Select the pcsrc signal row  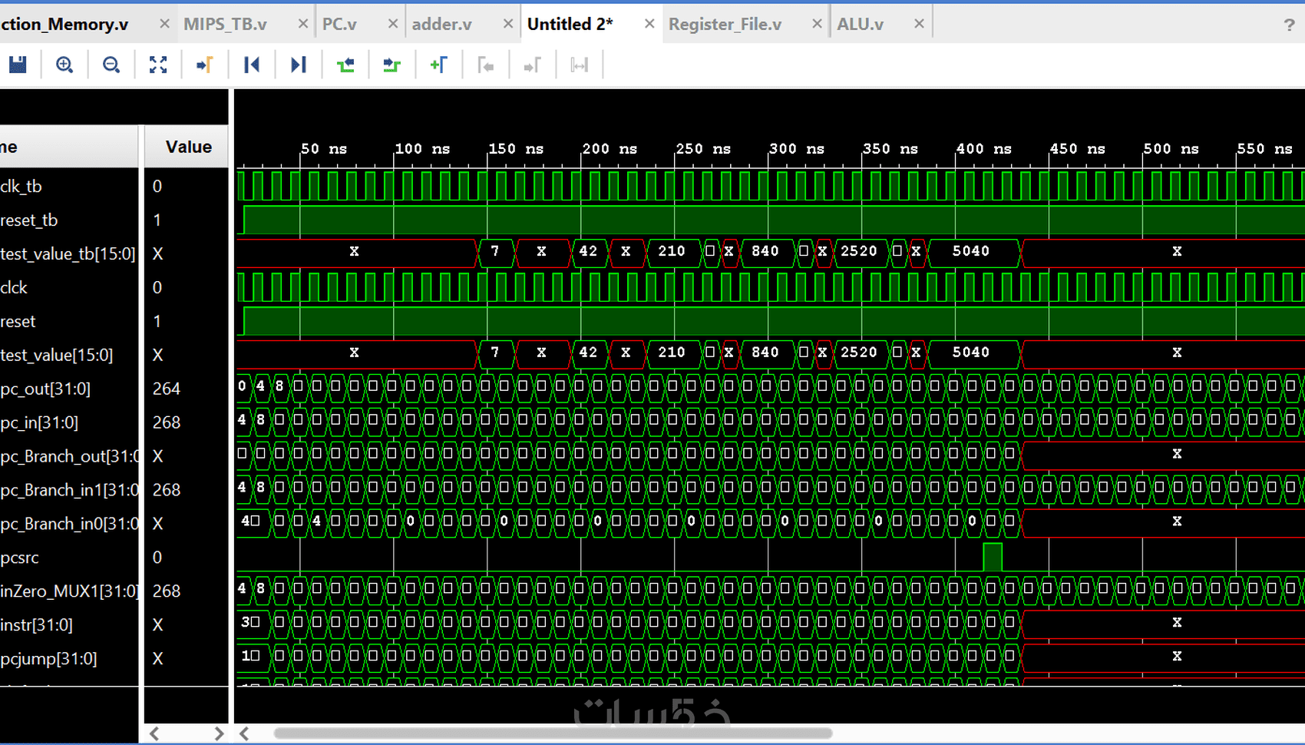pyautogui.click(x=20, y=558)
